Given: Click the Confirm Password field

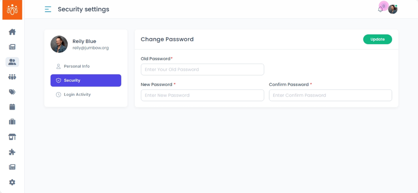Looking at the screenshot, I should pos(330,95).
